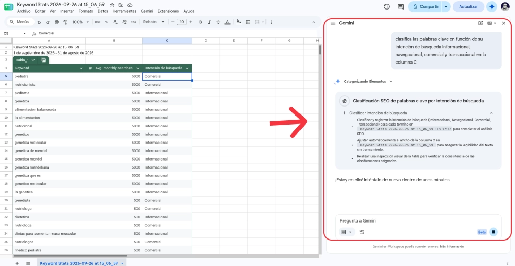Open the 123 number formats menu
The height and width of the screenshot is (266, 515).
click(133, 22)
